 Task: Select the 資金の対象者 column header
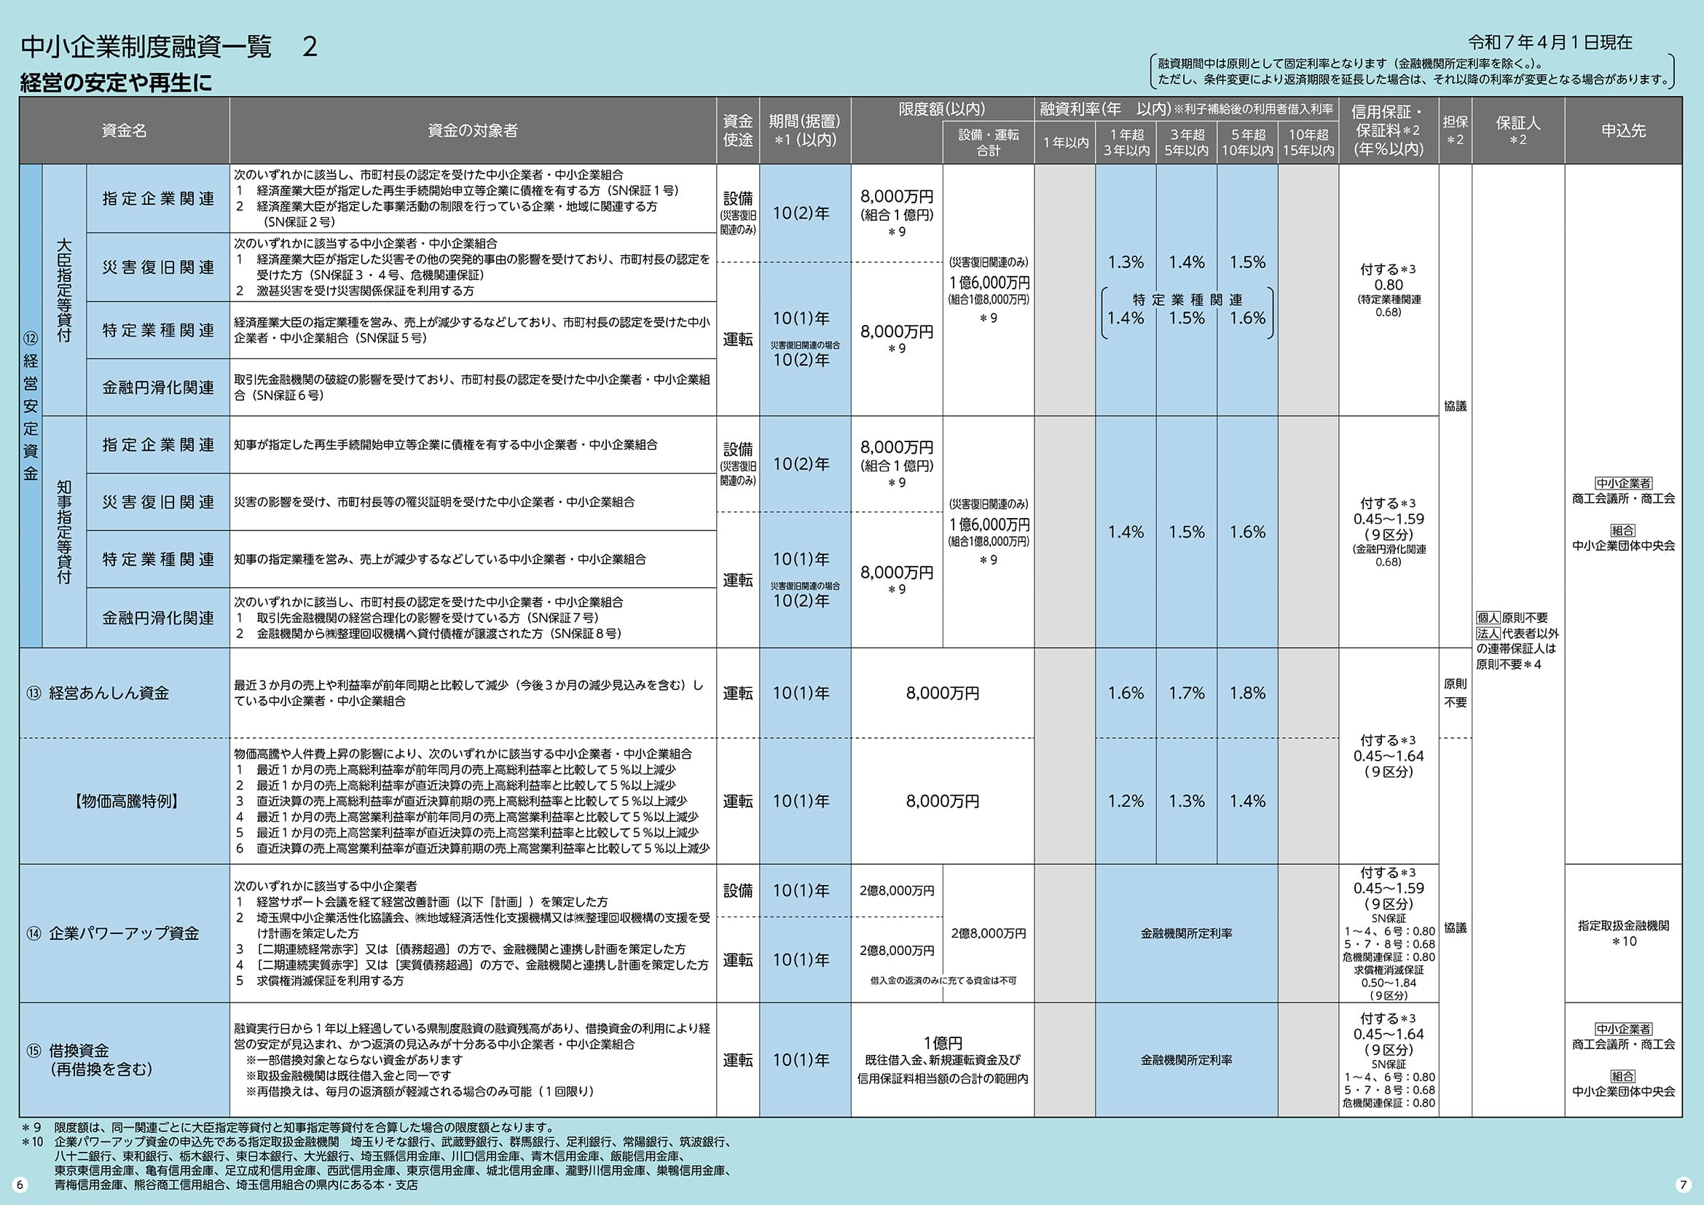click(x=473, y=130)
